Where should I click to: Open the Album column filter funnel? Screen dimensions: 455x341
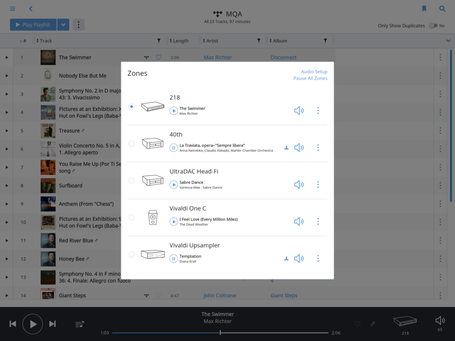coord(325,41)
